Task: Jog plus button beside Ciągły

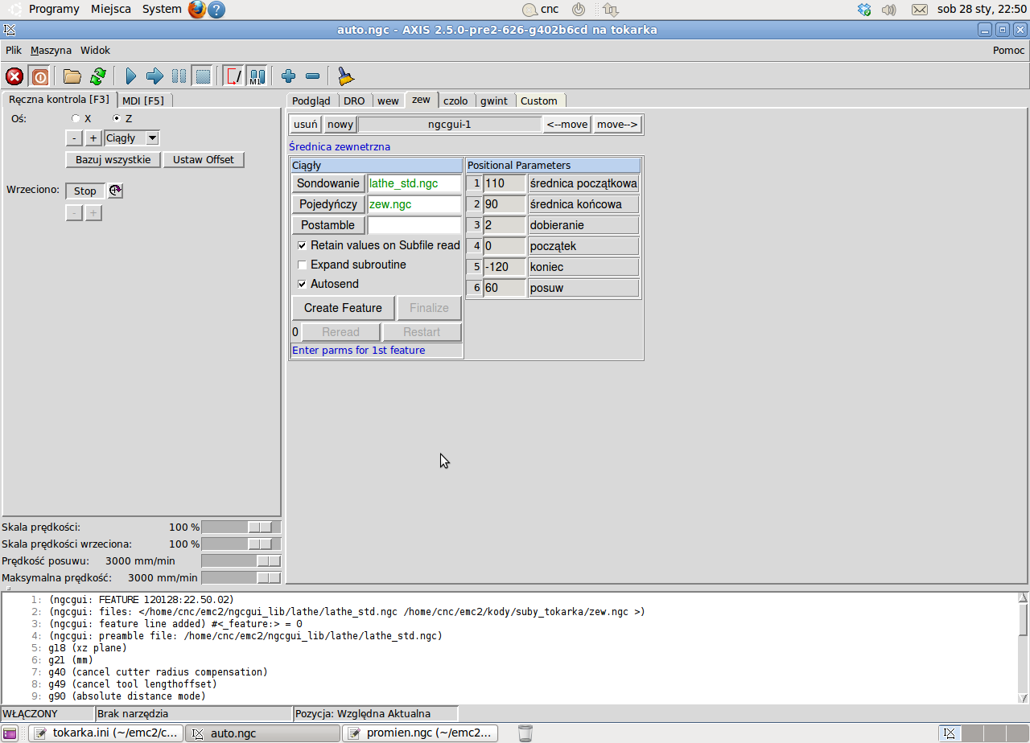Action: (x=93, y=138)
